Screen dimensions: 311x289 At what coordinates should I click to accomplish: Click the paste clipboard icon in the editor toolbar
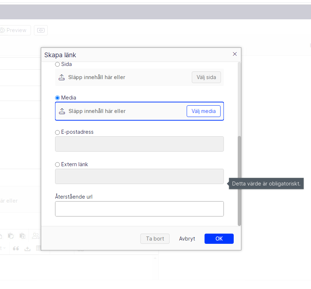[11, 236]
